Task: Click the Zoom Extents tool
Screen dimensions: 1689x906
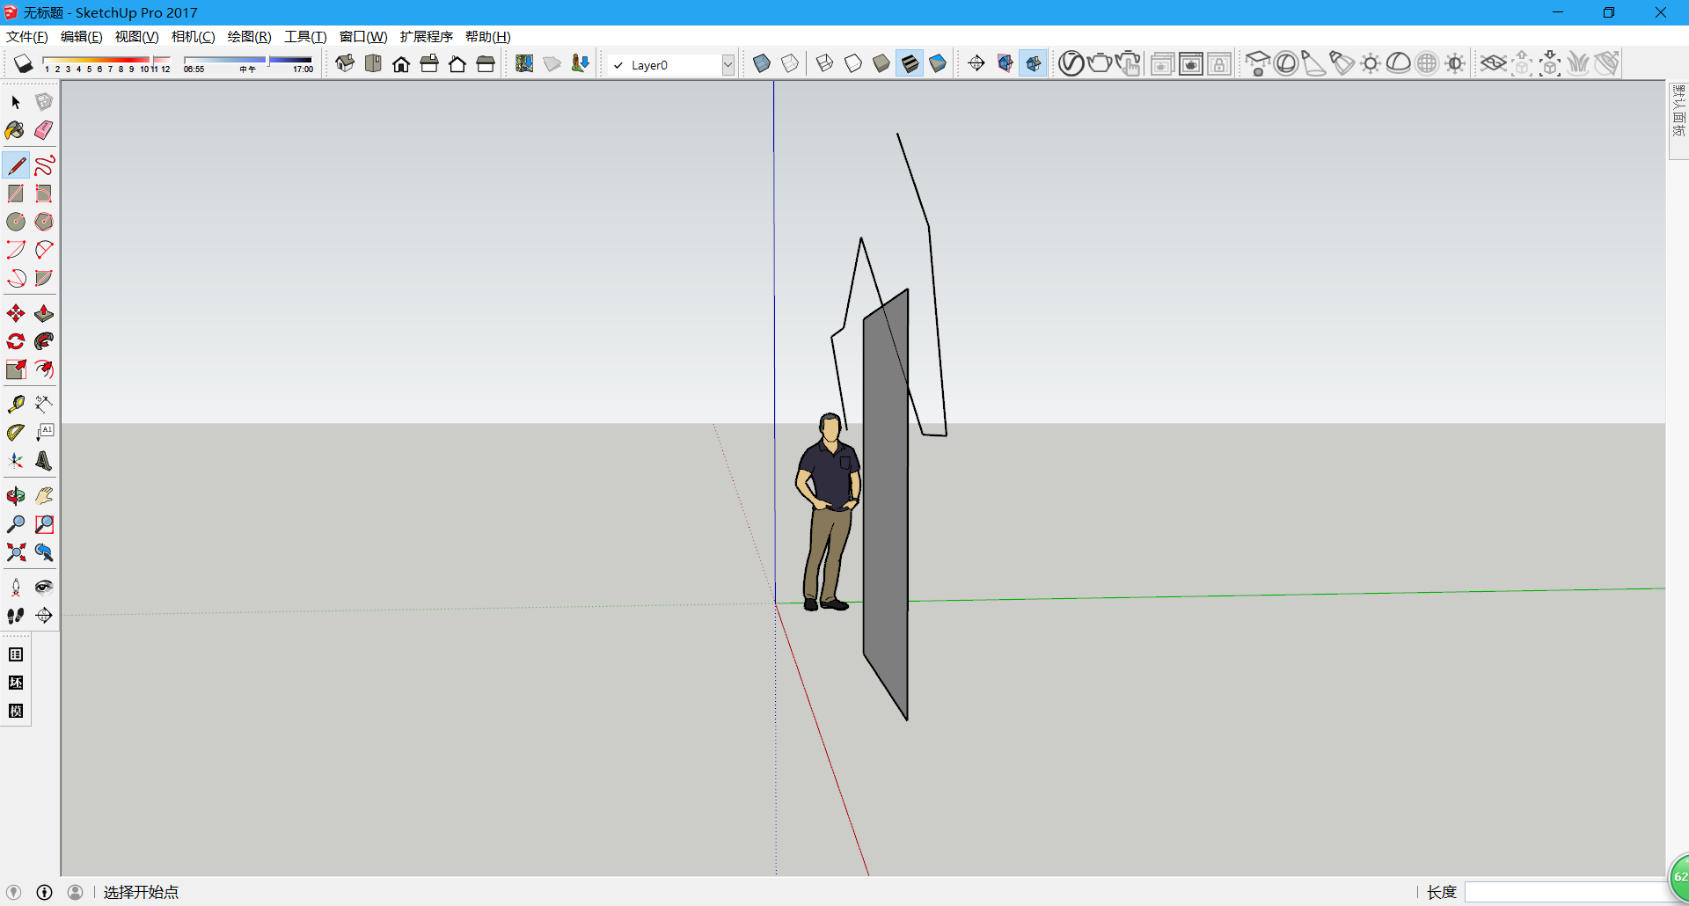Action: [16, 552]
